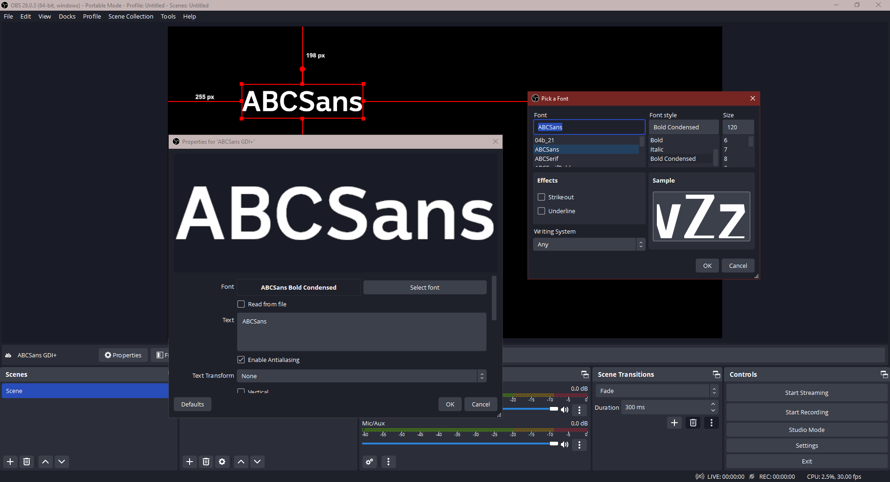Open the View menu
Image resolution: width=890 pixels, height=482 pixels.
(x=44, y=16)
